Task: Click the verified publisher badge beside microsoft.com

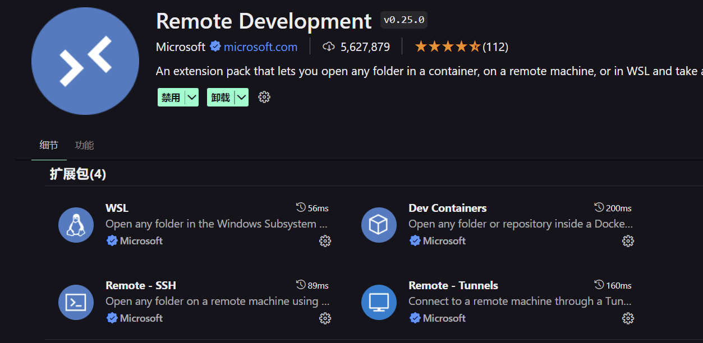Action: (x=215, y=47)
